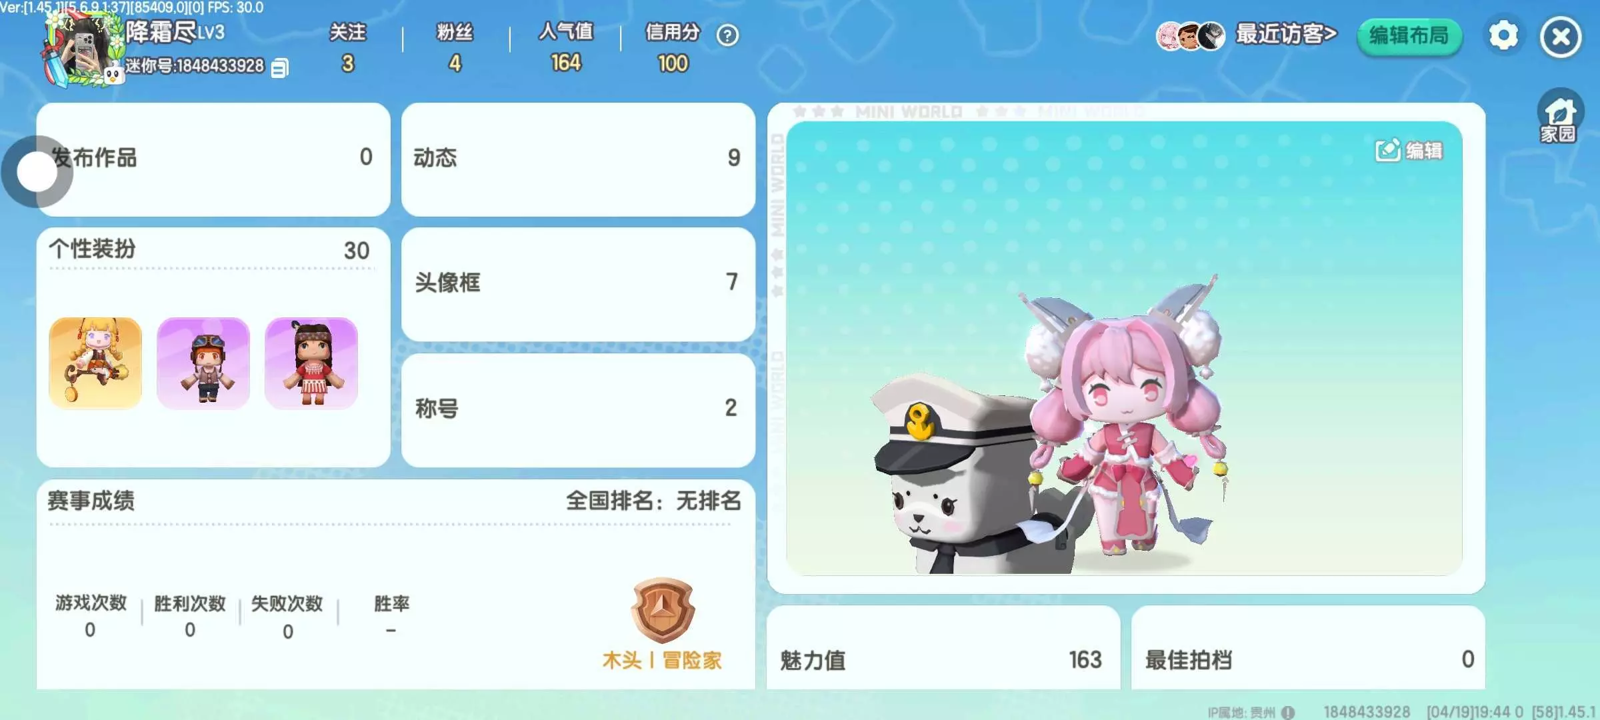
Task: Click the IP location info icon
Action: point(1288,713)
